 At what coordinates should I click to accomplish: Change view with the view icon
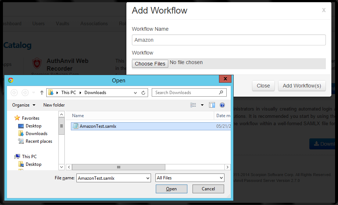193,105
